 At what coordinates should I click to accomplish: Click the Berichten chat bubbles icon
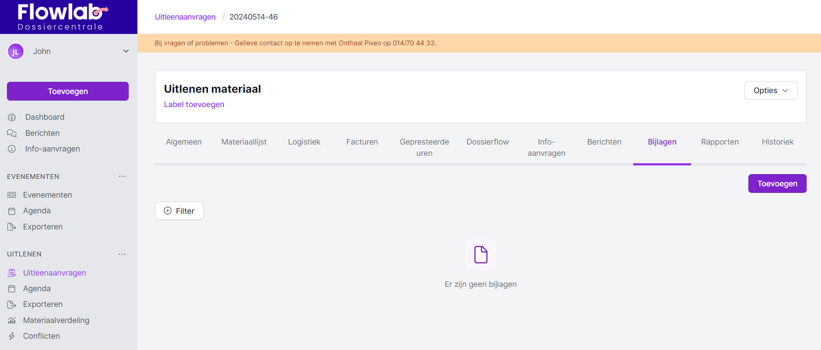click(12, 133)
